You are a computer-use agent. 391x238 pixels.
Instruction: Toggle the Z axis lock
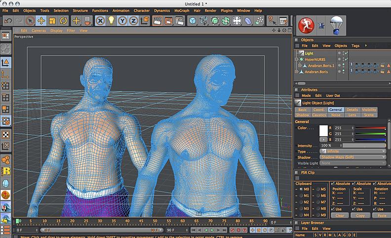pyautogui.click(x=133, y=21)
